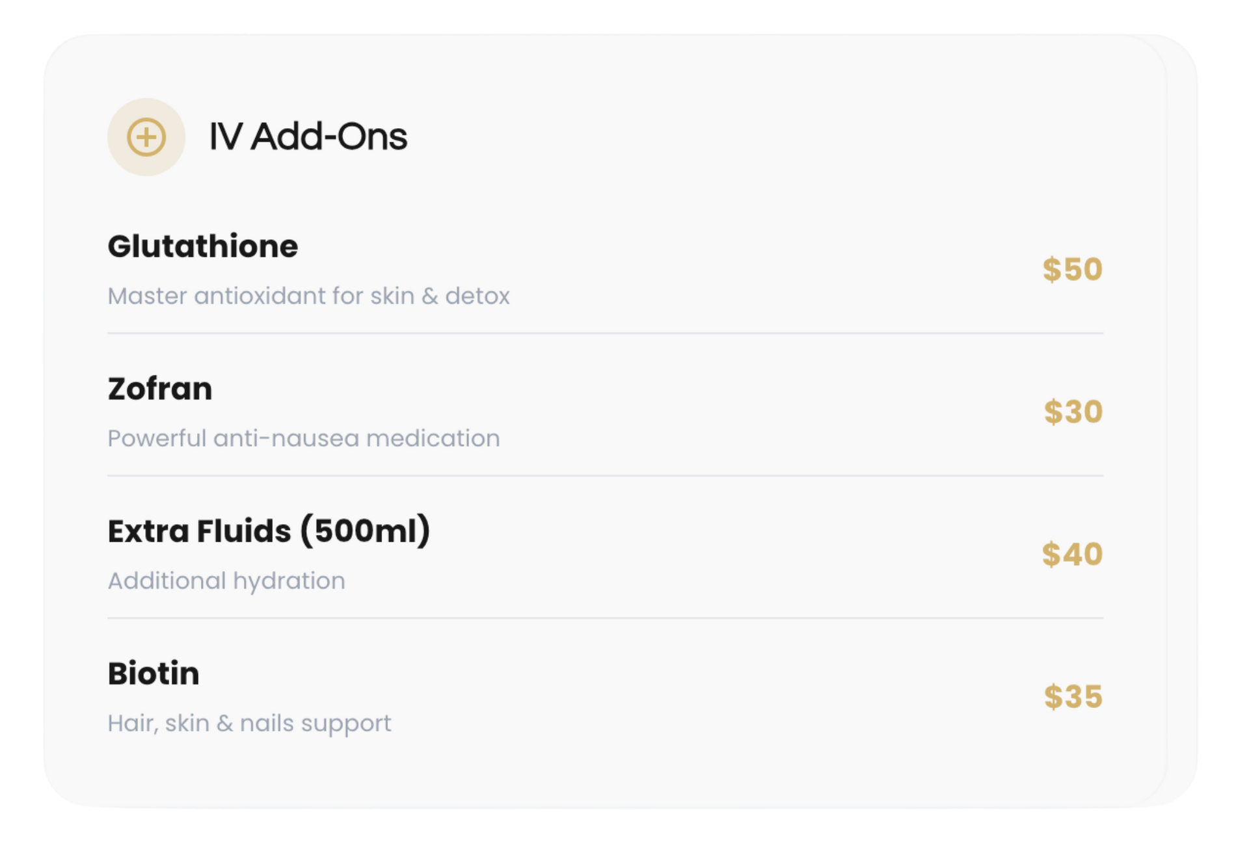This screenshot has height=842, width=1249.
Task: Choose the Extra Fluids add-on title
Action: click(x=268, y=531)
